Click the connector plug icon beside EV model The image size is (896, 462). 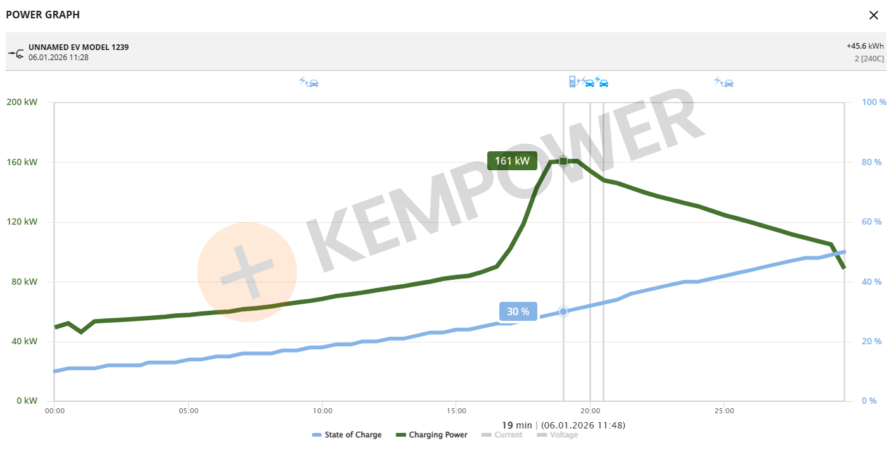click(x=16, y=53)
